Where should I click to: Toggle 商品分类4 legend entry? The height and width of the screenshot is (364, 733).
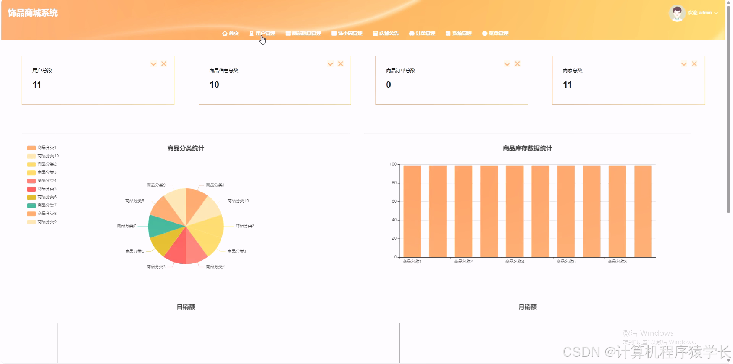tap(42, 180)
